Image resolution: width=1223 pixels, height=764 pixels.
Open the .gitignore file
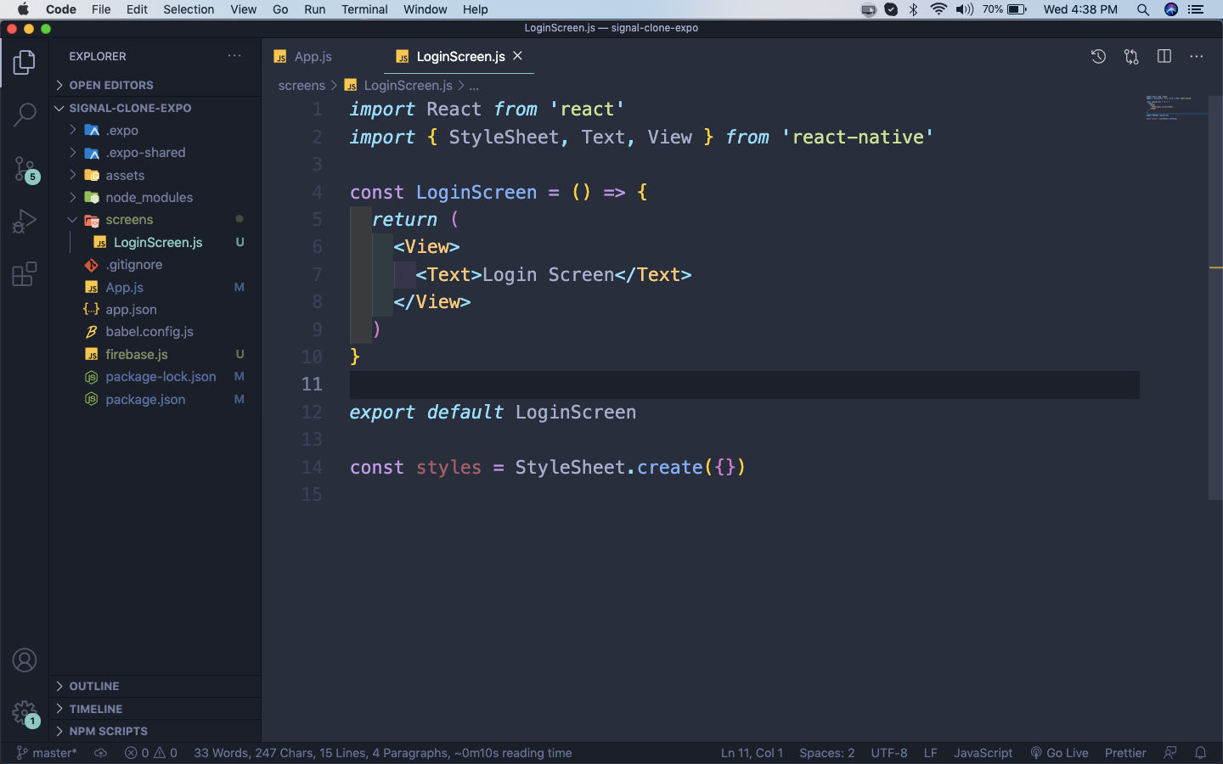pyautogui.click(x=155, y=265)
